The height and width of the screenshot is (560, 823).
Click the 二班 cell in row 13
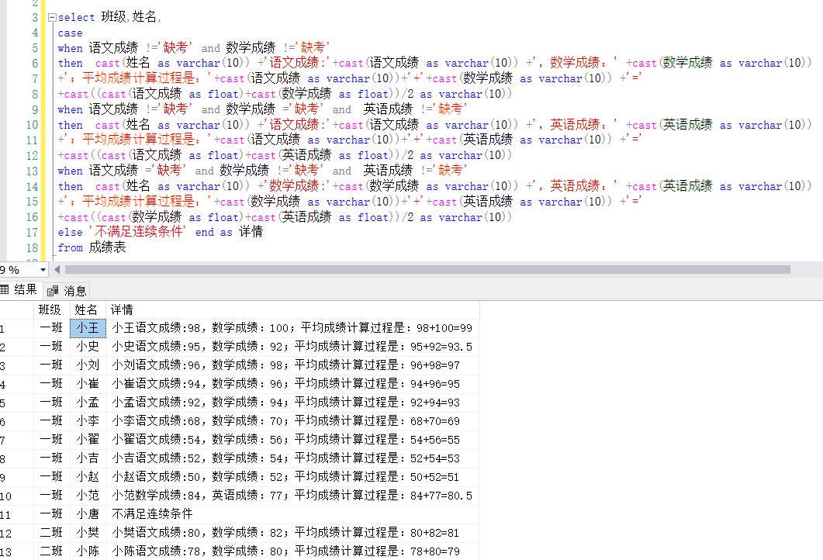click(x=50, y=551)
